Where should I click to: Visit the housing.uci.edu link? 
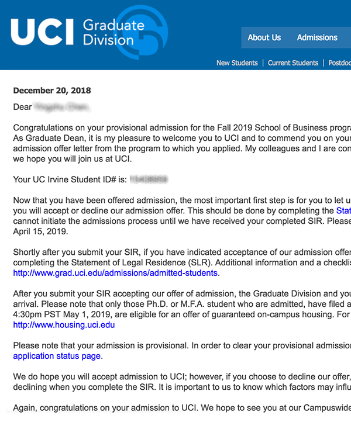pyautogui.click(x=64, y=325)
